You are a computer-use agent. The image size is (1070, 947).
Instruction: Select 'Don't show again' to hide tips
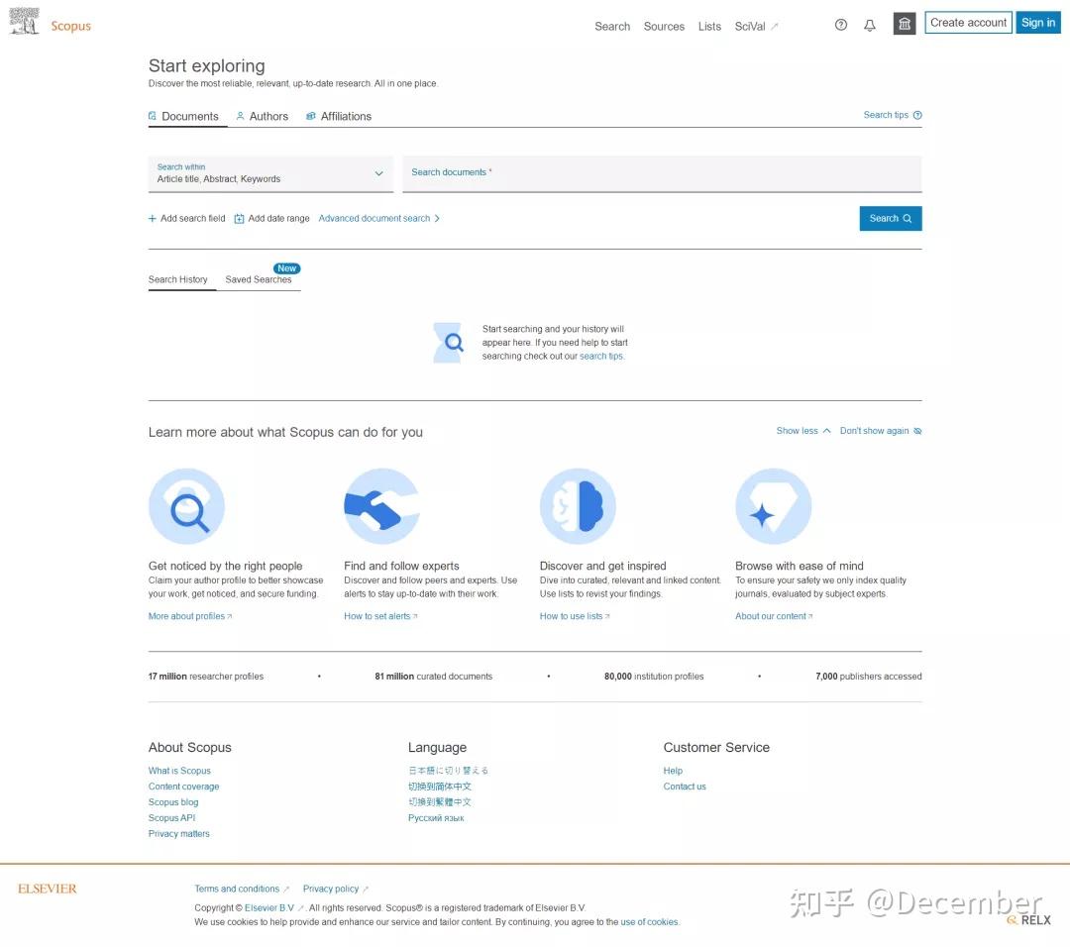(x=876, y=431)
